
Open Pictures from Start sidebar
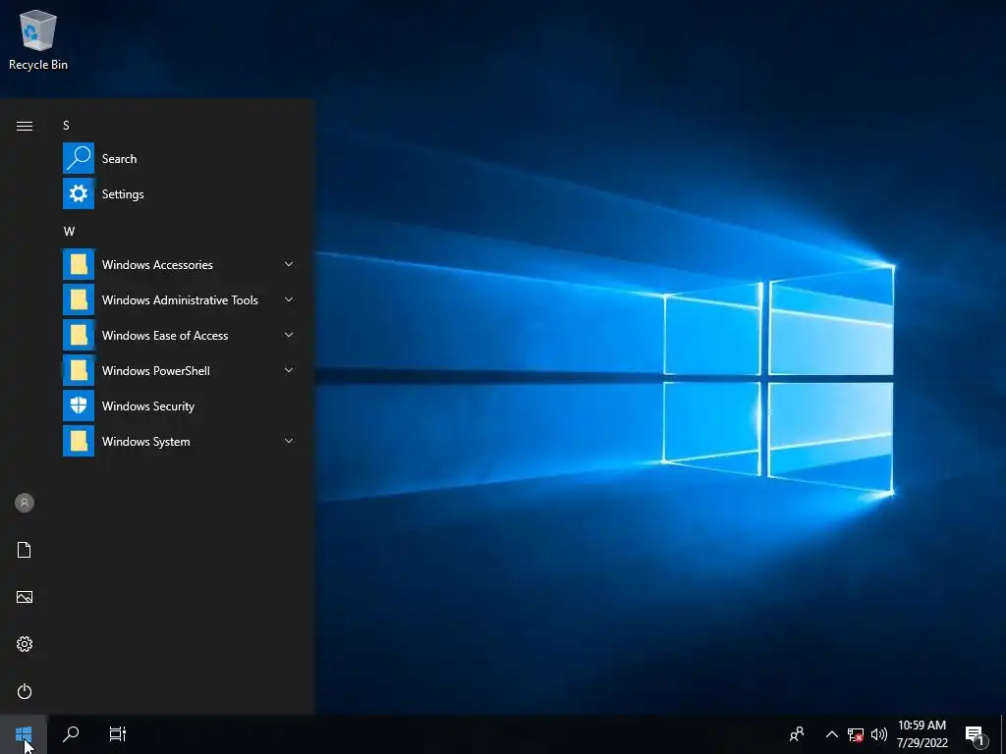(25, 597)
